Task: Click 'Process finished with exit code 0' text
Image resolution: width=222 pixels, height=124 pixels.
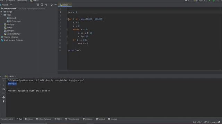Action: (x=28, y=91)
